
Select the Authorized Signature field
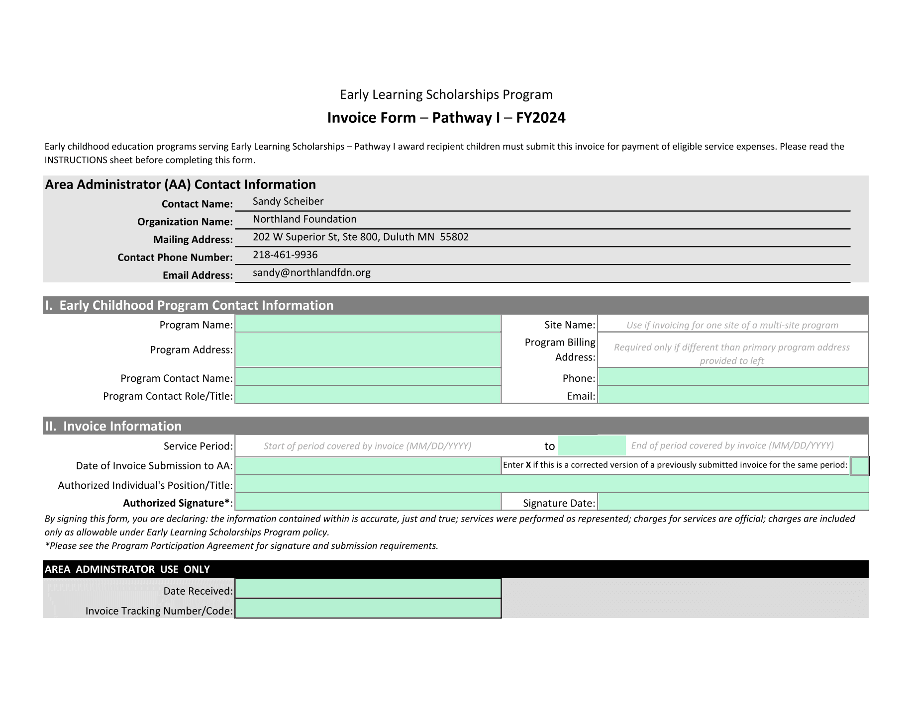coord(368,502)
